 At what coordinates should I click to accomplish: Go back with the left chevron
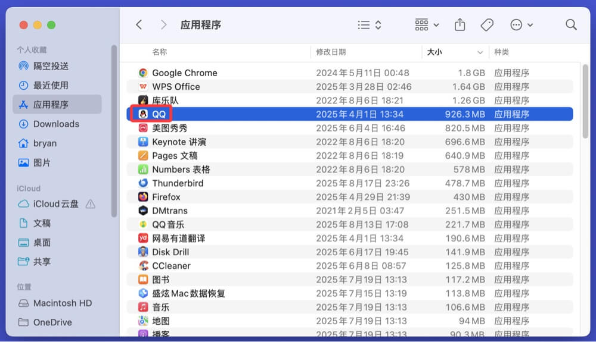pyautogui.click(x=139, y=25)
